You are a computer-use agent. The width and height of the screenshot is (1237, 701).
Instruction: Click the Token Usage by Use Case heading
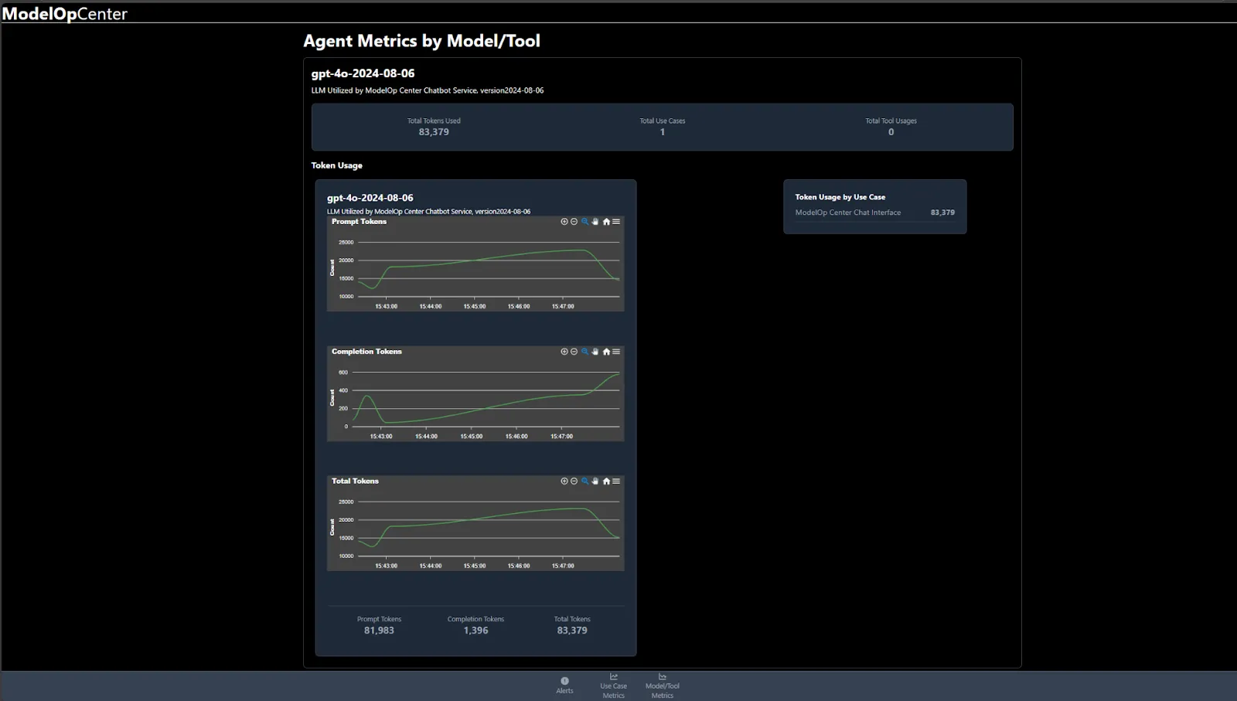[x=840, y=197]
